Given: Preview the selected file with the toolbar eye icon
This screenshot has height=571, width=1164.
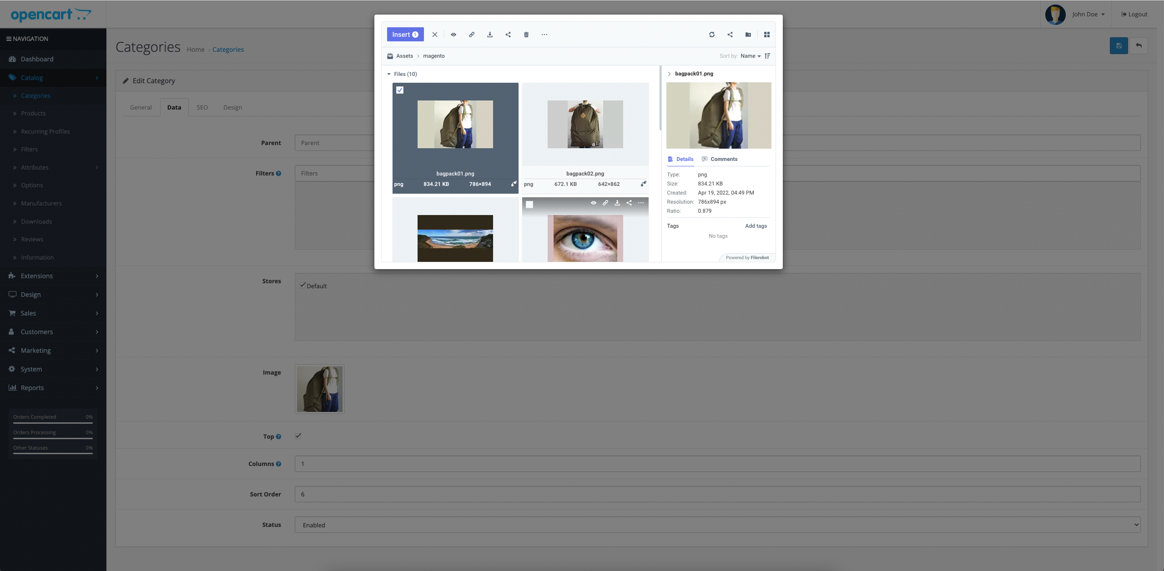Looking at the screenshot, I should [x=454, y=35].
